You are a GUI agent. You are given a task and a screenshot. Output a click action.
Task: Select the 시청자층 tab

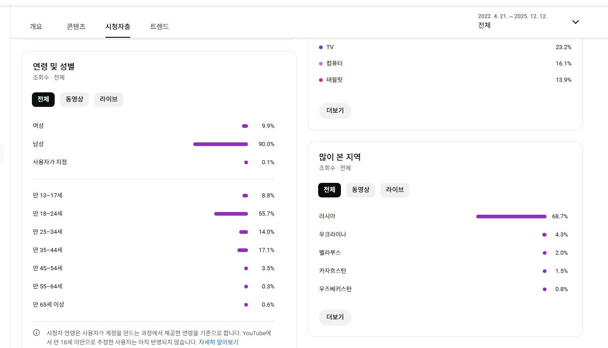point(118,26)
